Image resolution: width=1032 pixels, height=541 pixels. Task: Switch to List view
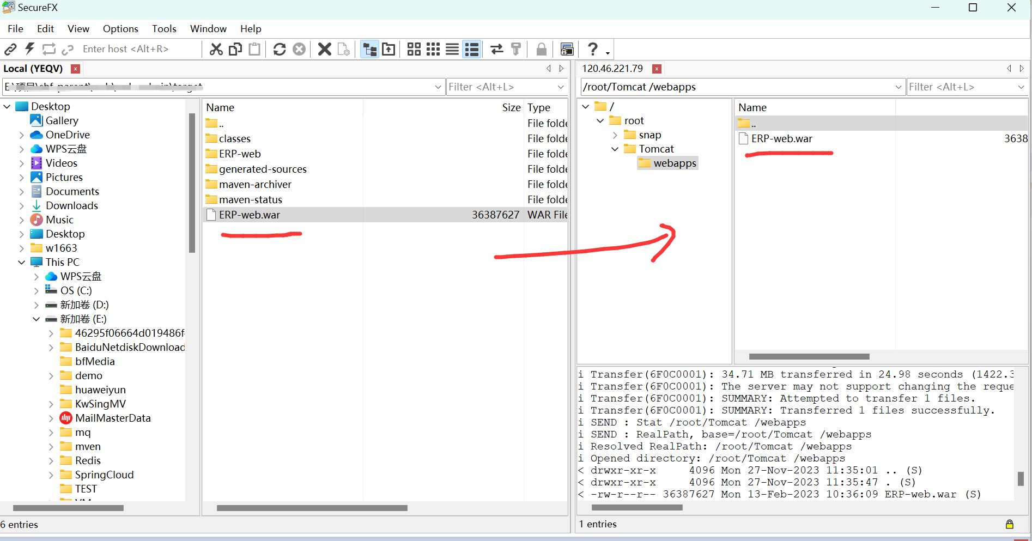click(x=452, y=49)
